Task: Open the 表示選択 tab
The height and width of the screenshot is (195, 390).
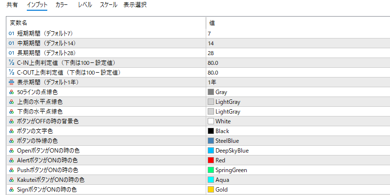Action: click(x=135, y=5)
